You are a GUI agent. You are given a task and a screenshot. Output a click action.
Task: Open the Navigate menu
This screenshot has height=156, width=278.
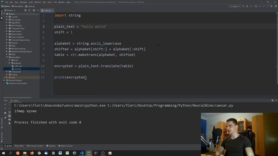[x=23, y=2]
